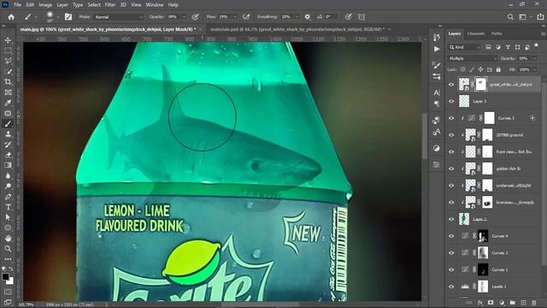Open brush Opacity value dropdown in options bar
Viewport: 547px width, 308px height.
point(184,17)
